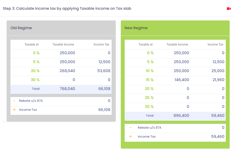The height and width of the screenshot is (155, 235).
Task: Click the Rebate u/s 87A label in New Regime
Action: (149, 128)
